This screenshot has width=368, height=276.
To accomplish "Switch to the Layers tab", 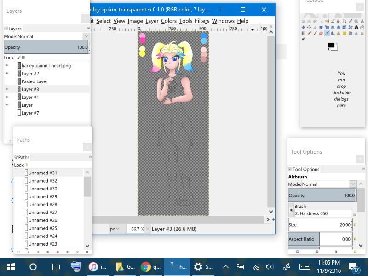I will tap(13, 29).
